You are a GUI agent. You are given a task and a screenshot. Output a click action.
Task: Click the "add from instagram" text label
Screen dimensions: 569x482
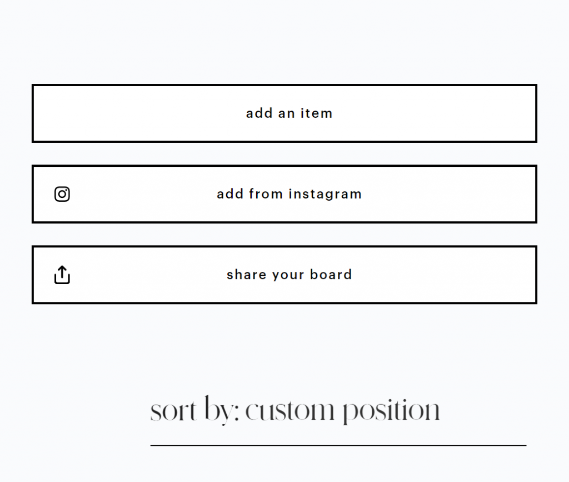[x=289, y=194]
